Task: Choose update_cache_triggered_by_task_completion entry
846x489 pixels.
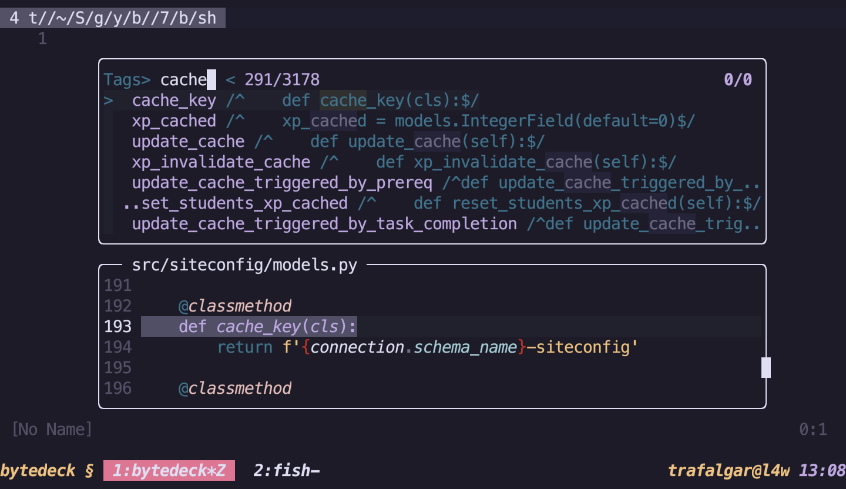Action: pyautogui.click(x=323, y=223)
